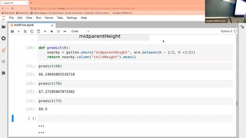Open the Tabs menu

click(60, 18)
